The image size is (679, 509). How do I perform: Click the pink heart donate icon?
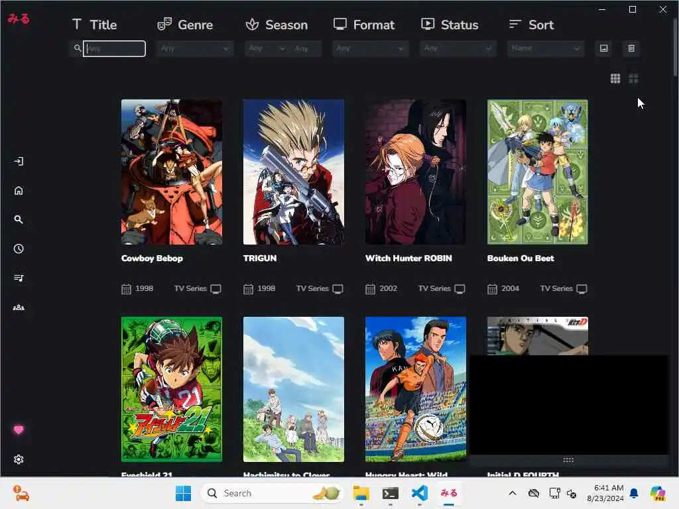18,429
